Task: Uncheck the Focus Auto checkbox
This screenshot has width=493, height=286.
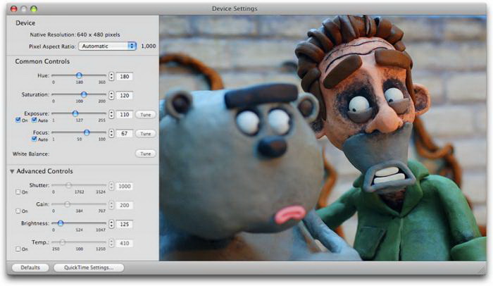Action: [34, 139]
